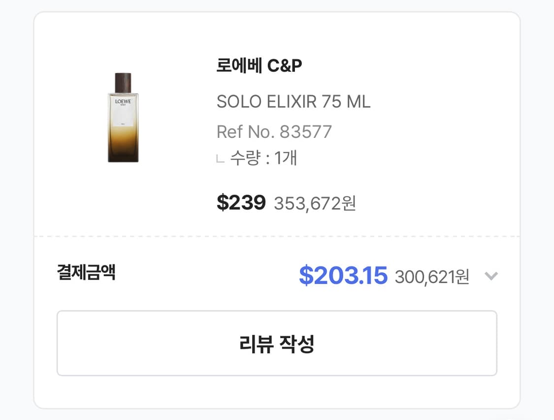Click the downward chevron beside the won amount

coord(491,276)
